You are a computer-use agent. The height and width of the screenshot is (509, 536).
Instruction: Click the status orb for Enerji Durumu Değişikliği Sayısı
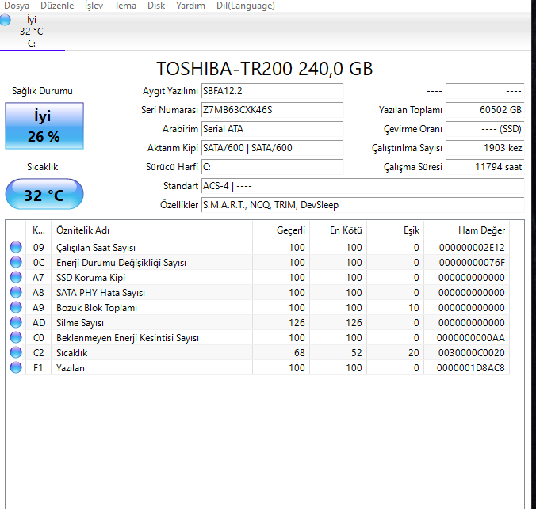[x=16, y=262]
